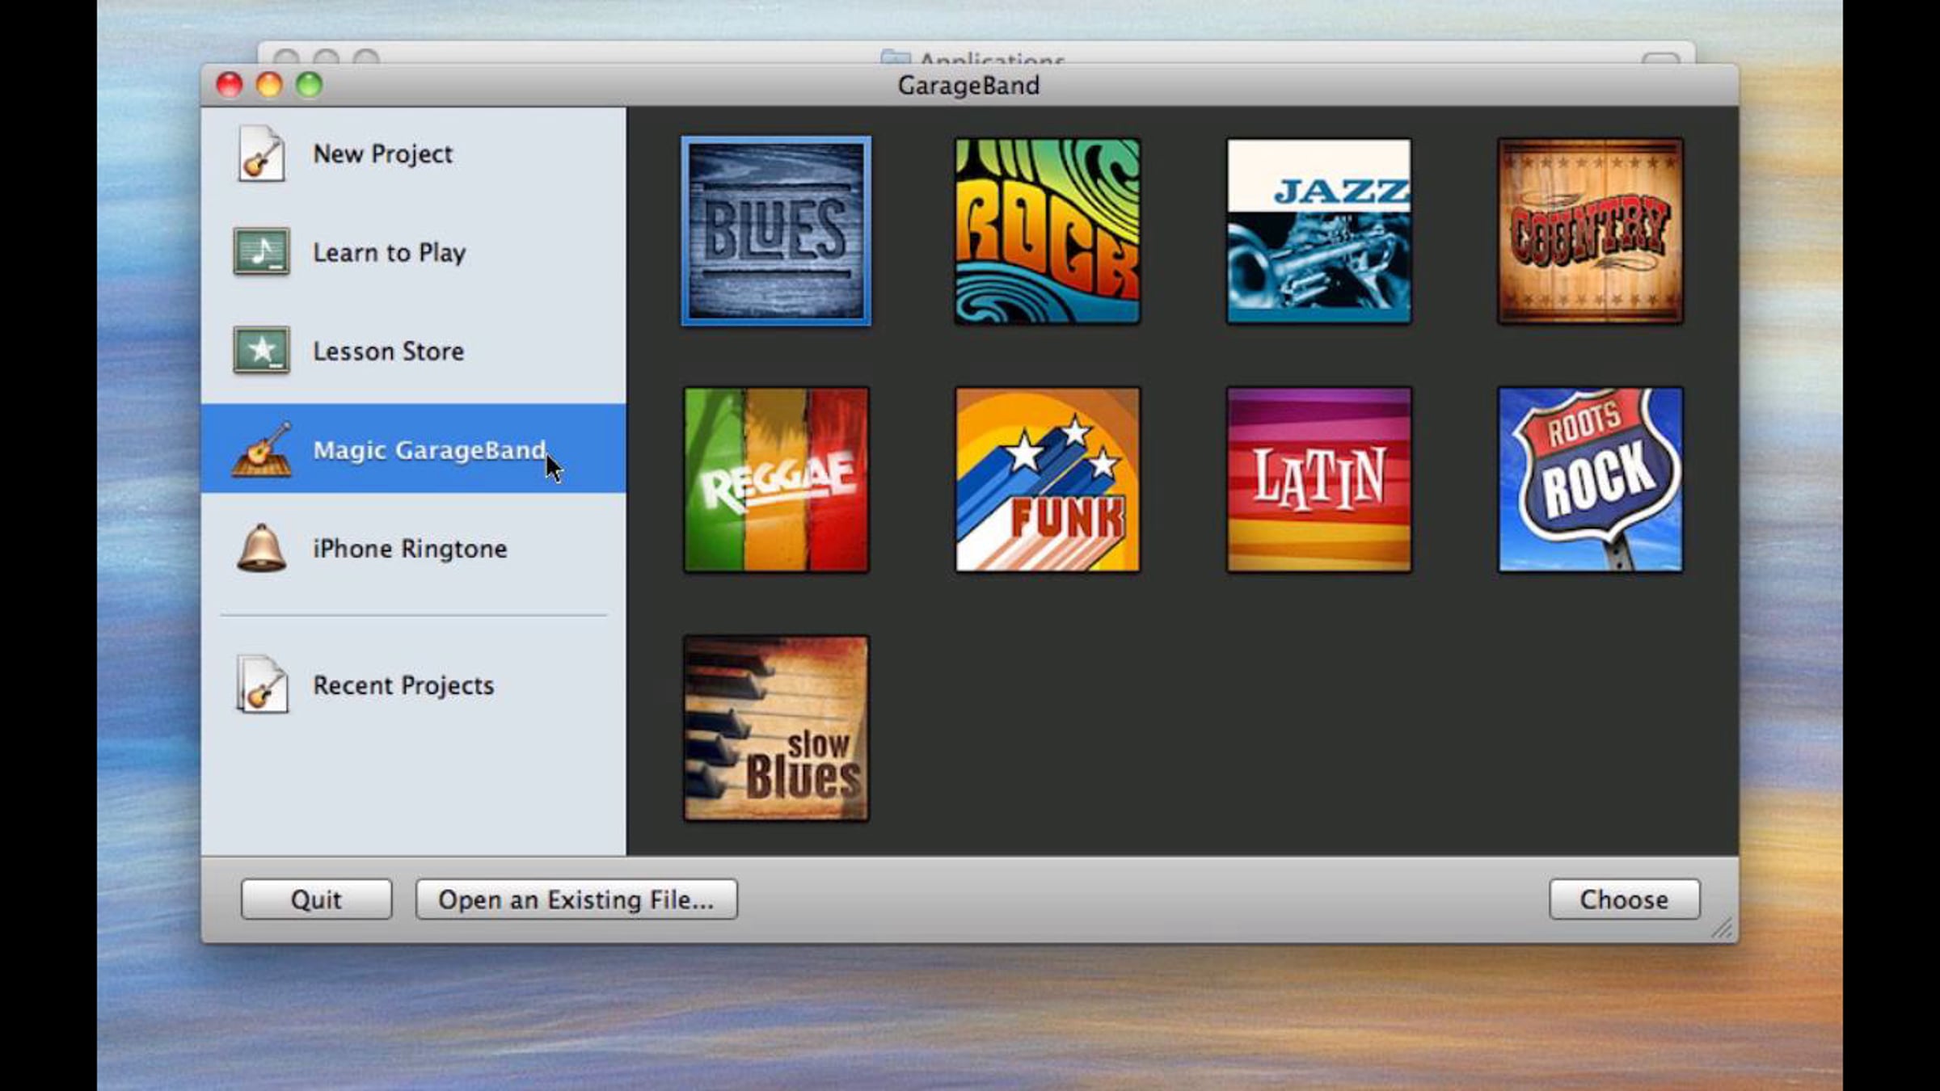Select the Country genre artwork
1940x1091 pixels.
(1590, 231)
